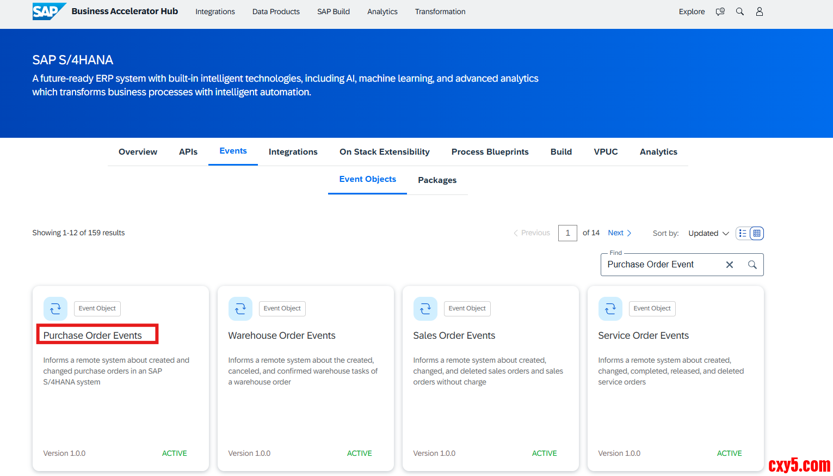
Task: Select the Process Blueprints tab
Action: [x=490, y=152]
